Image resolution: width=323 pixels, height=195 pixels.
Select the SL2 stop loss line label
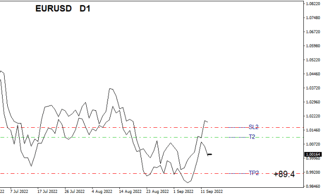pos(253,127)
